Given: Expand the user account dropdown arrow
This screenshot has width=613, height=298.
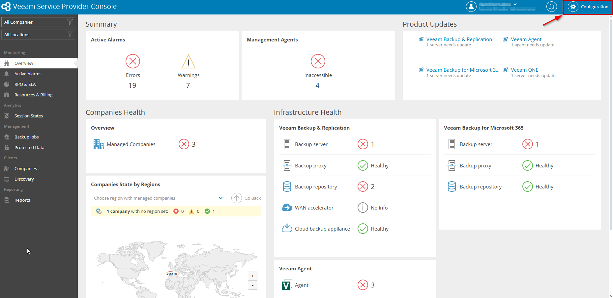Looking at the screenshot, I should click(x=515, y=4).
